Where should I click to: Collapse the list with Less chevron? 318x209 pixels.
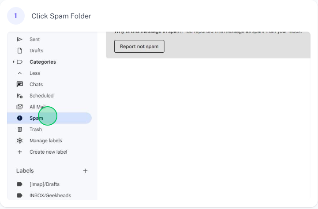tap(20, 73)
